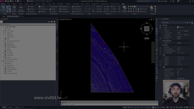This screenshot has height=109, width=194.
Task: Open Project Explorer from the ribbon
Action: (14, 9)
